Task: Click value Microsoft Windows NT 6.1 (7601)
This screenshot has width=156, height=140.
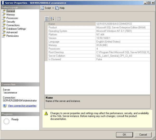Action: click(x=114, y=31)
